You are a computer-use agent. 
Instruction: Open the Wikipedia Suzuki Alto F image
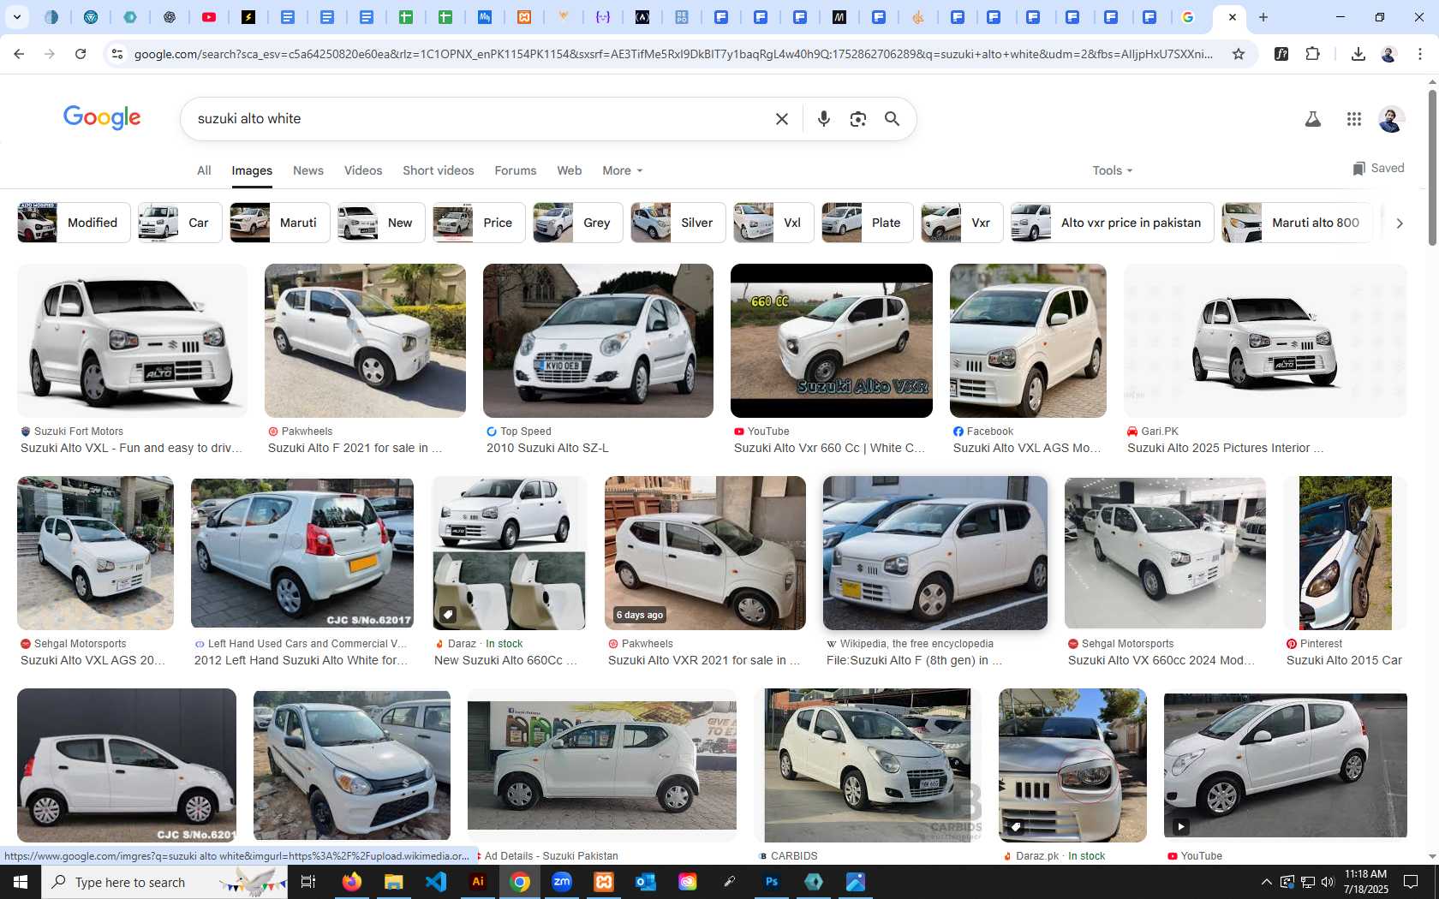tap(934, 553)
